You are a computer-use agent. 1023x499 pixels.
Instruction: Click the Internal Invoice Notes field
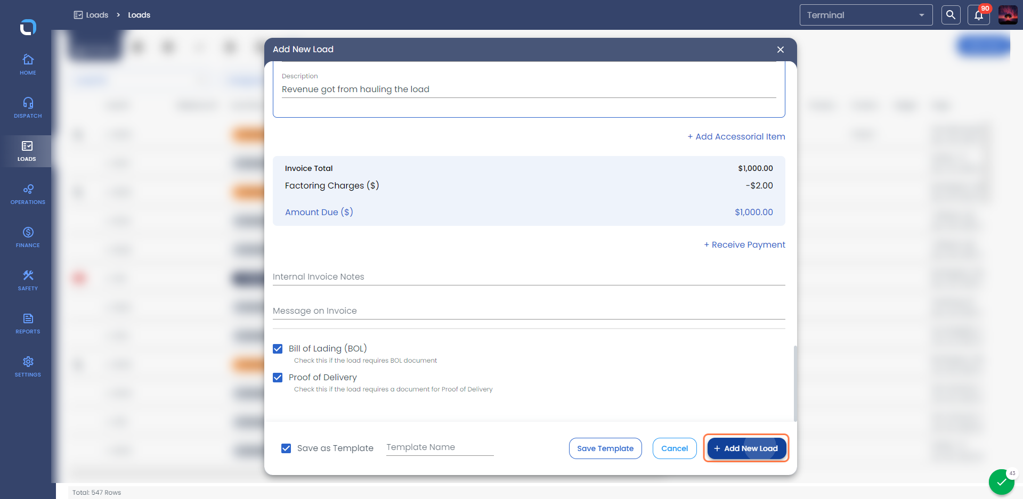click(529, 277)
